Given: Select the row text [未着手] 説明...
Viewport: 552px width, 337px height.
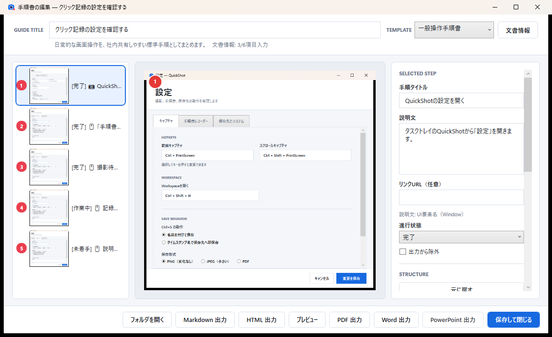Looking at the screenshot, I should [x=94, y=249].
